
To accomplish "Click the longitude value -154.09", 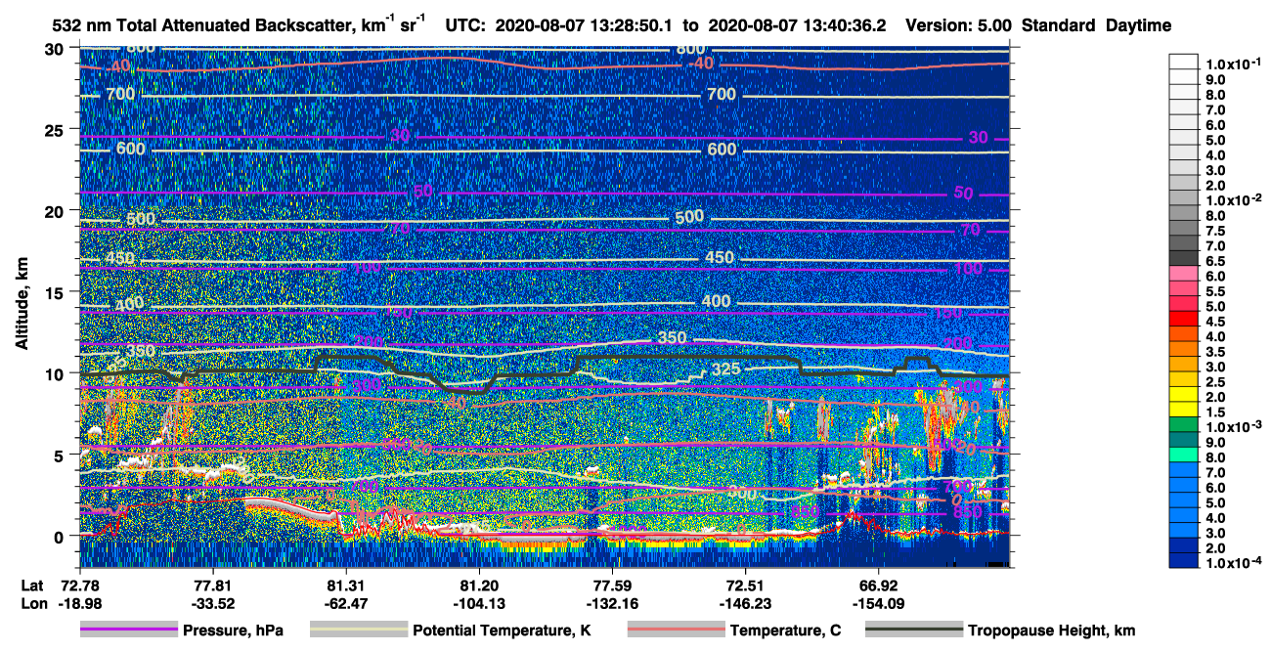I will (880, 603).
